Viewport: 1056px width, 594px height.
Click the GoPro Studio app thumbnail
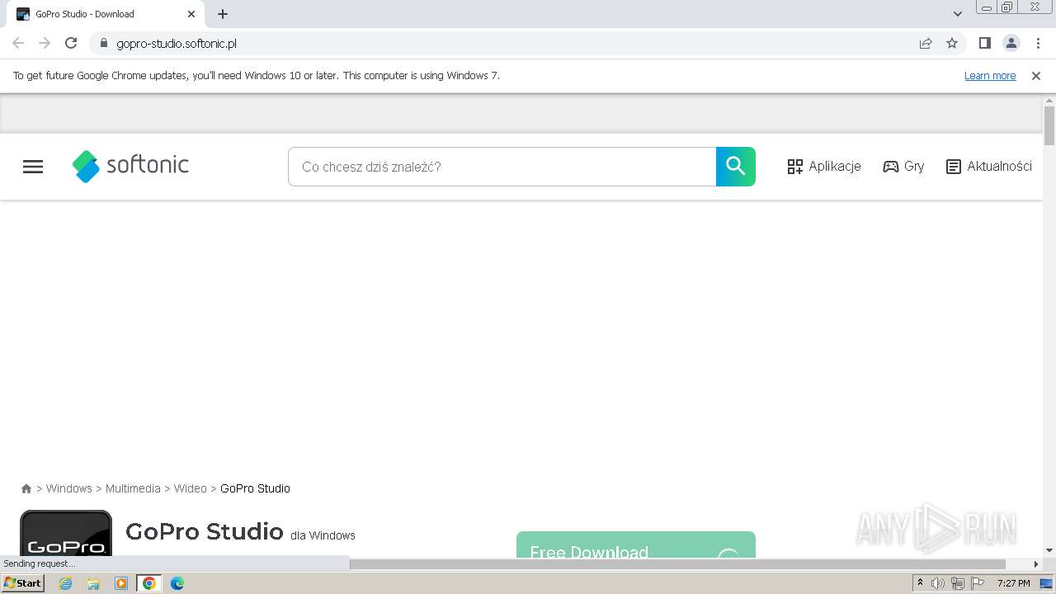point(66,534)
